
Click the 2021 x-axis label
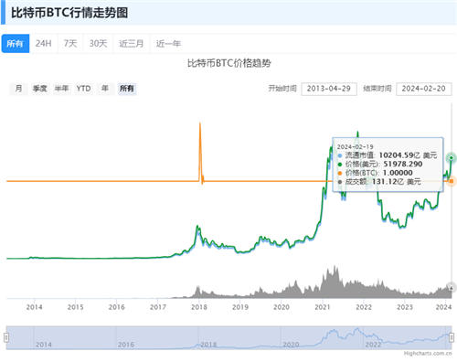(x=323, y=307)
